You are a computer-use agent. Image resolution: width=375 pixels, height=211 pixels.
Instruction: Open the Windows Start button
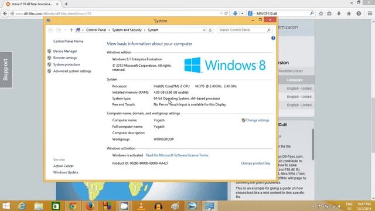6,206
